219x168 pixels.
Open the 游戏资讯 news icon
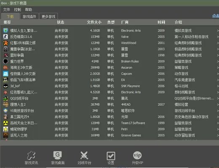[x=31, y=155]
